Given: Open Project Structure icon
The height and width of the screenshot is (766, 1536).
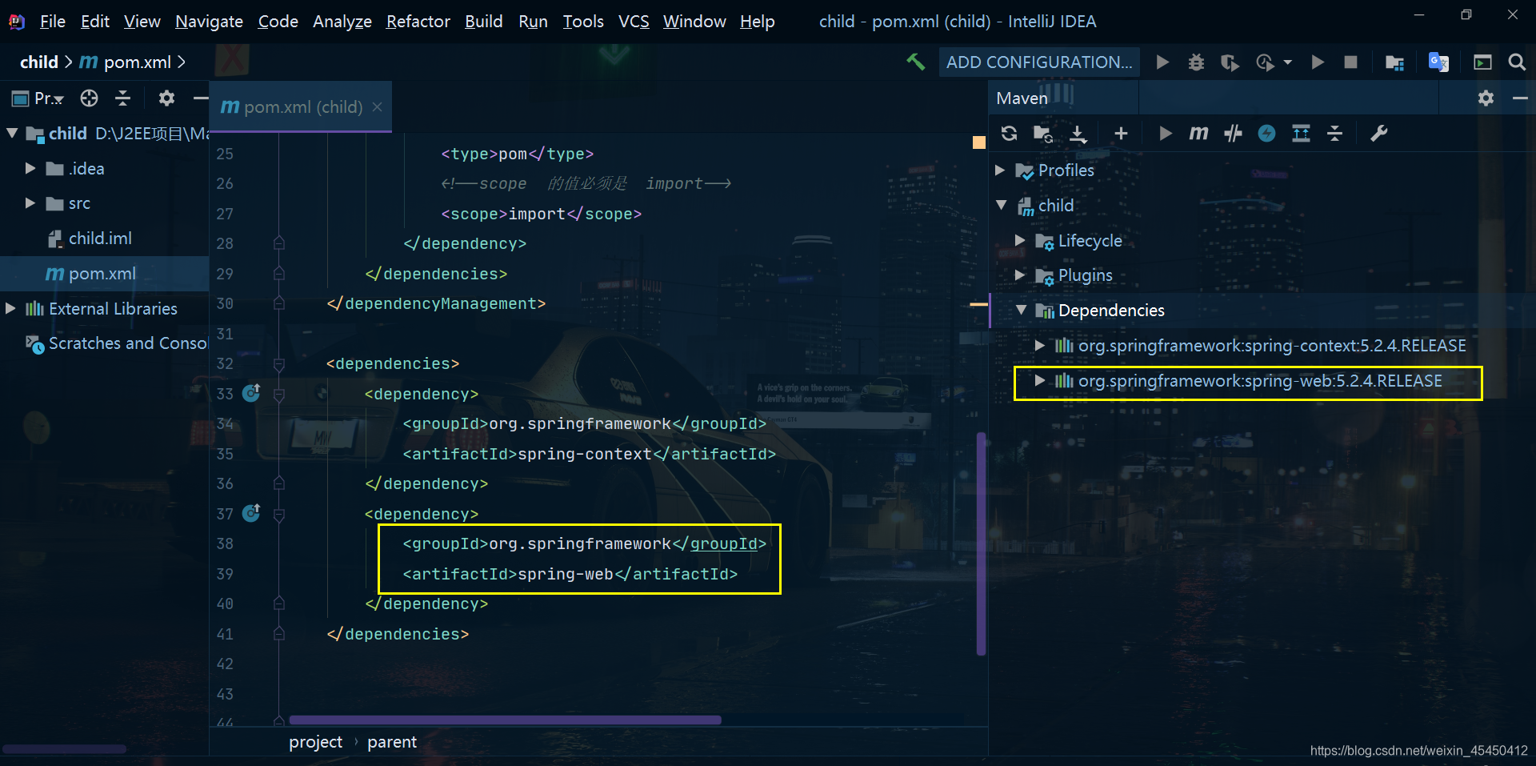Looking at the screenshot, I should click(1394, 62).
